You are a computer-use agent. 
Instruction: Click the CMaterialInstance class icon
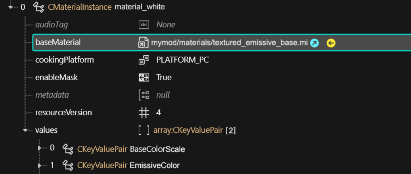(x=39, y=7)
